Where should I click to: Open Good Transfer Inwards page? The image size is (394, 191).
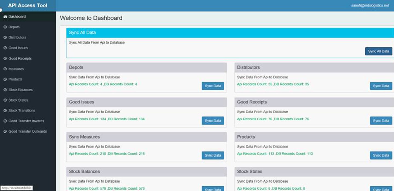(26, 121)
